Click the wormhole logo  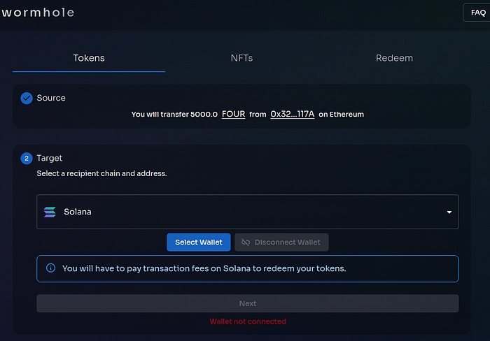tap(38, 13)
